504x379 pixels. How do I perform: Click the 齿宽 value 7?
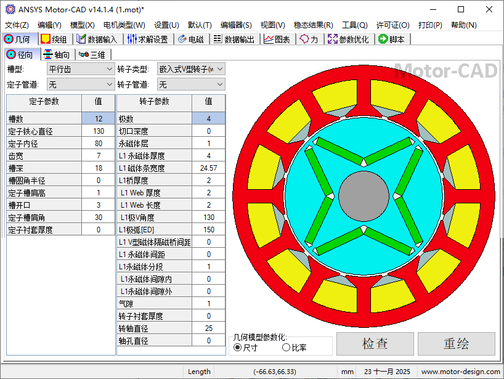point(99,155)
